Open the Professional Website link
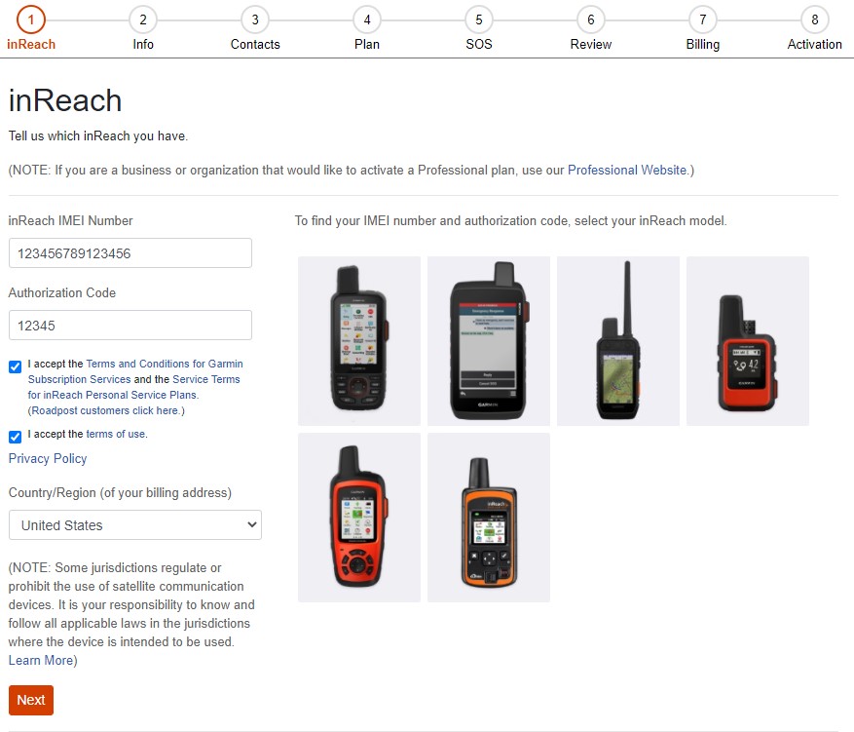 pos(627,170)
